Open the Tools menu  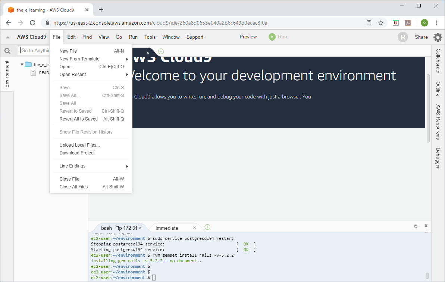point(150,37)
